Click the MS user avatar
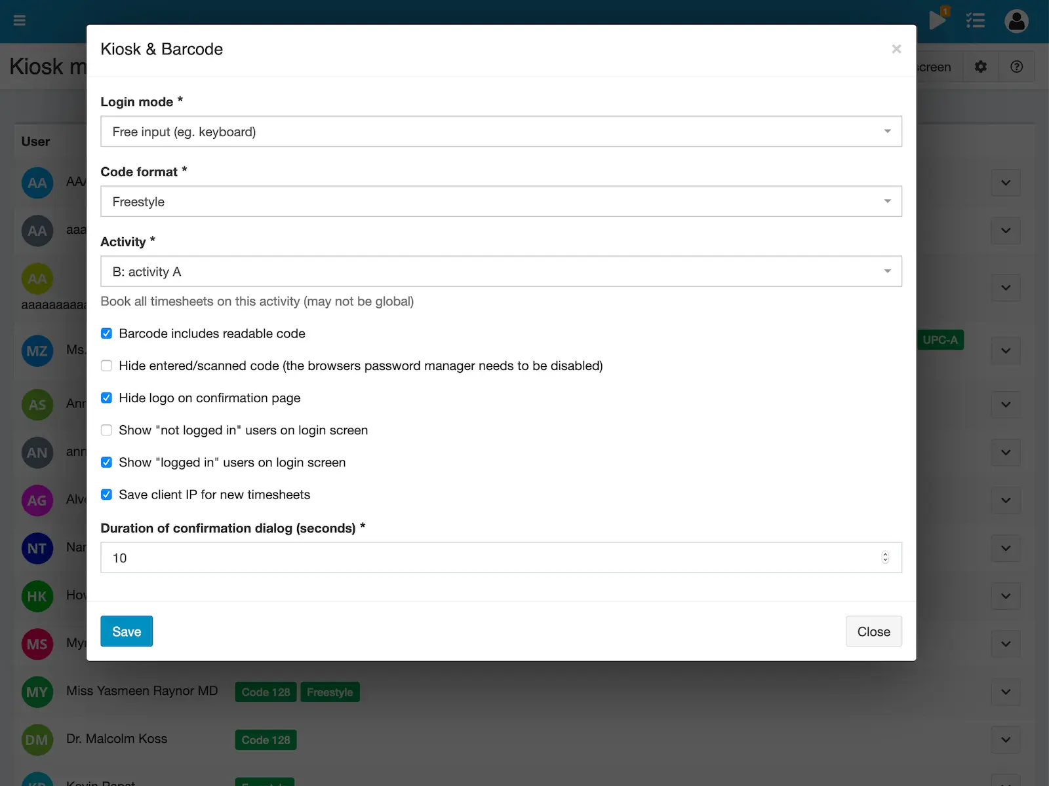Image resolution: width=1049 pixels, height=786 pixels. pyautogui.click(x=37, y=644)
